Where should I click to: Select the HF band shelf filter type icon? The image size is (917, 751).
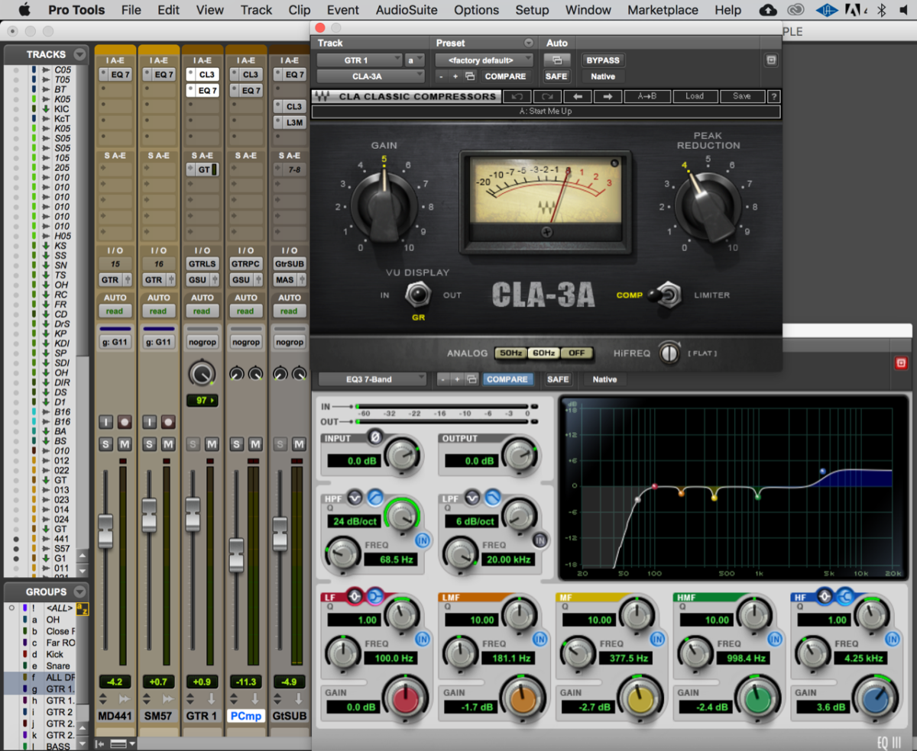844,596
